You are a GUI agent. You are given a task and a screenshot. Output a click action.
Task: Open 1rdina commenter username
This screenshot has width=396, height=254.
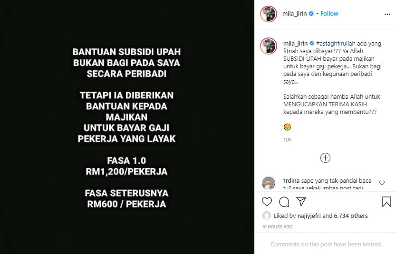(x=291, y=180)
